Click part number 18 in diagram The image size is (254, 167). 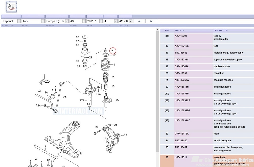pyautogui.click(x=77, y=61)
